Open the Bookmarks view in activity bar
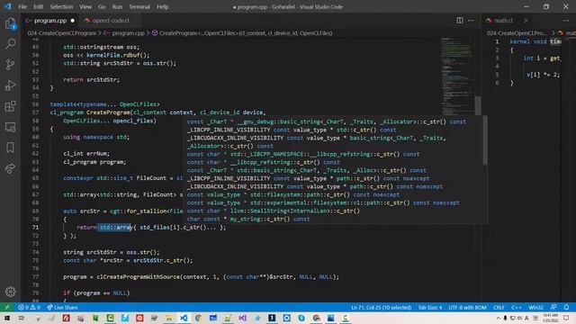This screenshot has height=324, width=576. coord(10,148)
